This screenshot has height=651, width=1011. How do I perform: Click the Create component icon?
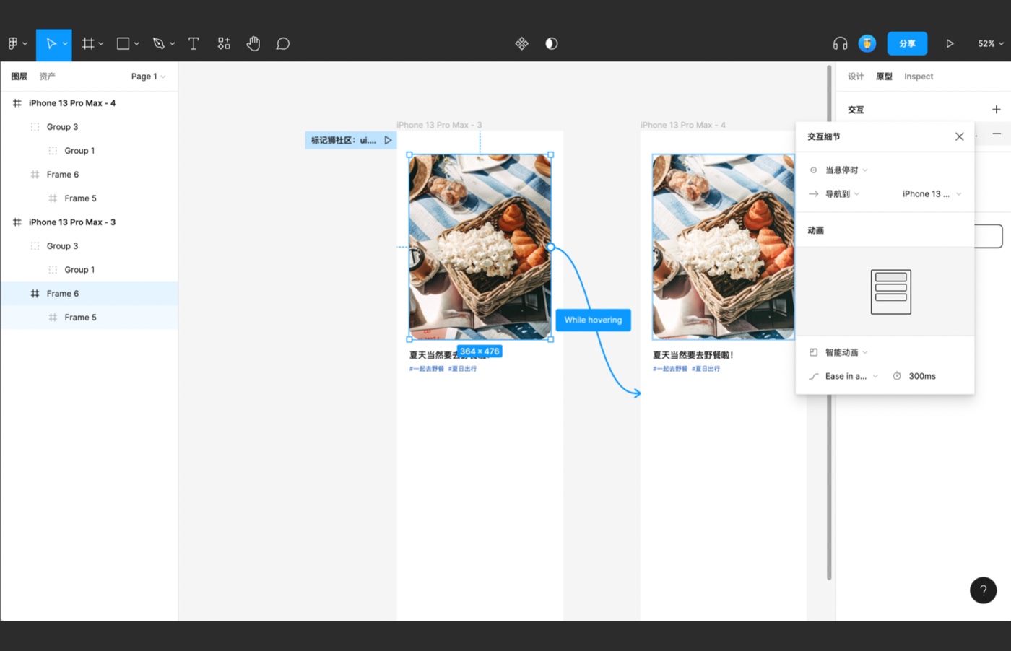(x=521, y=44)
